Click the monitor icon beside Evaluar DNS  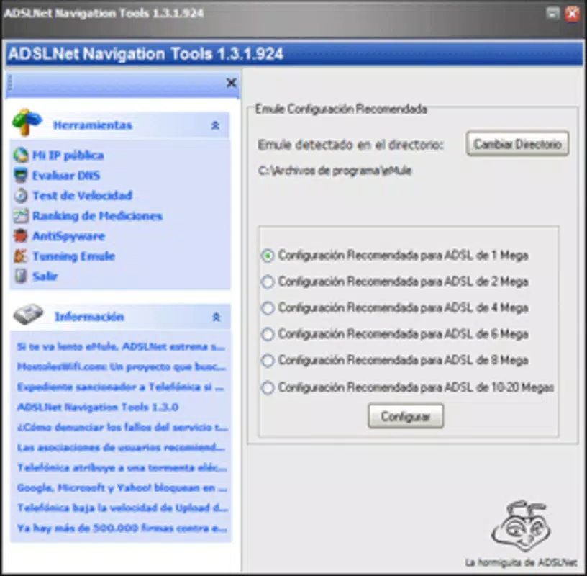21,175
